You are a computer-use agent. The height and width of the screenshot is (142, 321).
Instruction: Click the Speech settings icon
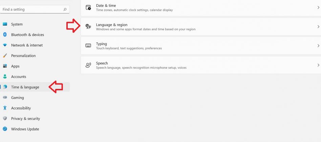pyautogui.click(x=88, y=65)
